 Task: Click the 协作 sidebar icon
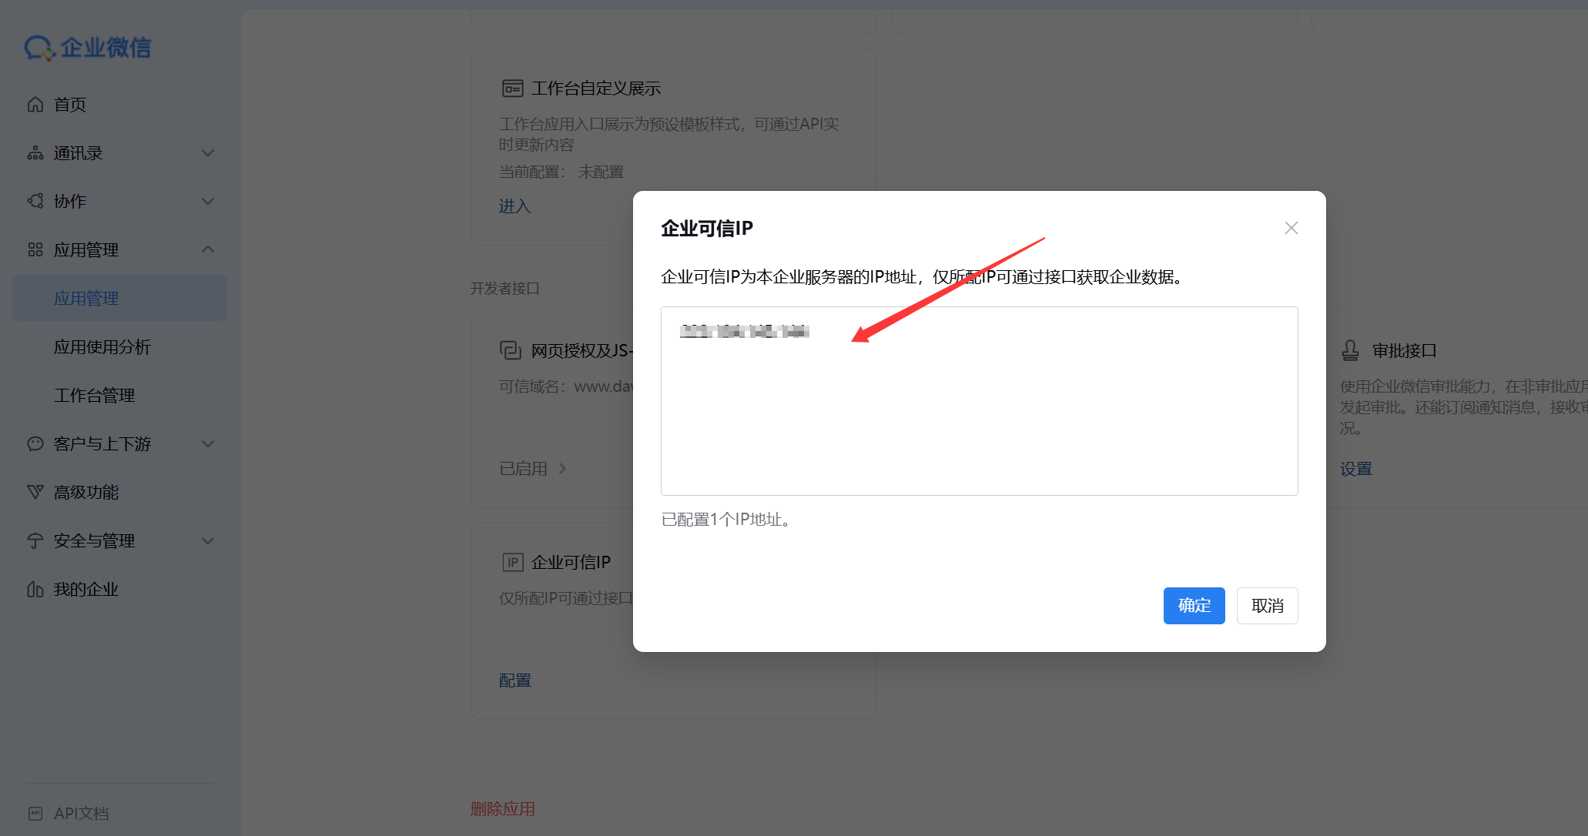pos(35,201)
